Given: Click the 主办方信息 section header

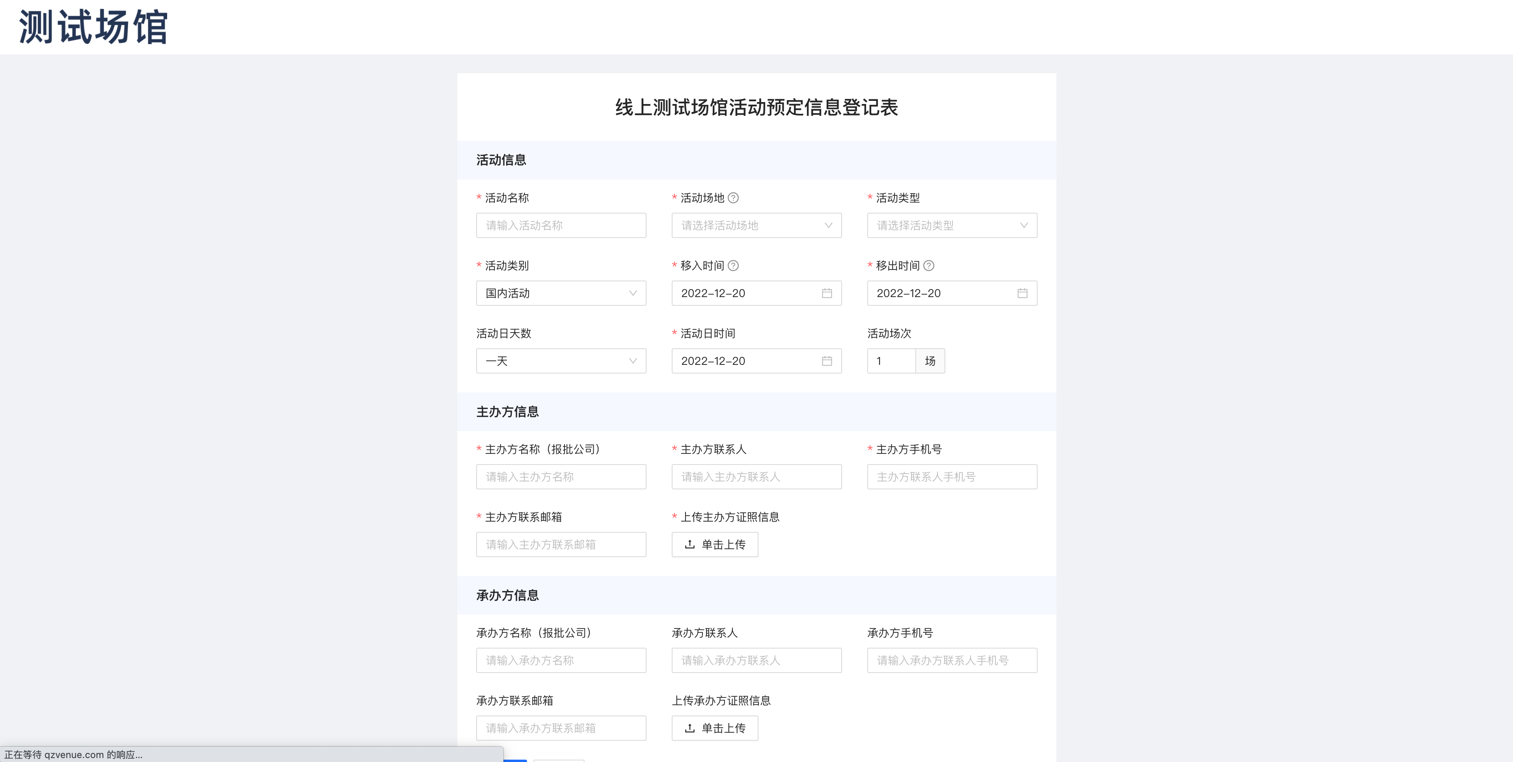Looking at the screenshot, I should coord(507,412).
